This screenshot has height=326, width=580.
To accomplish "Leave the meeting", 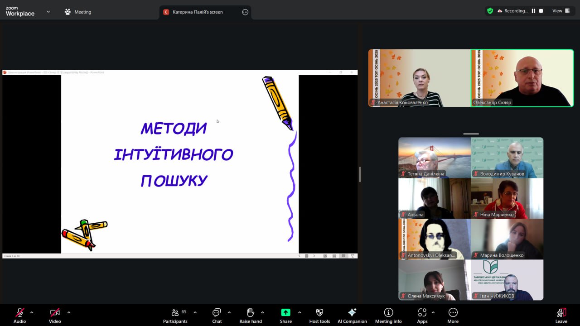I will coord(561,315).
